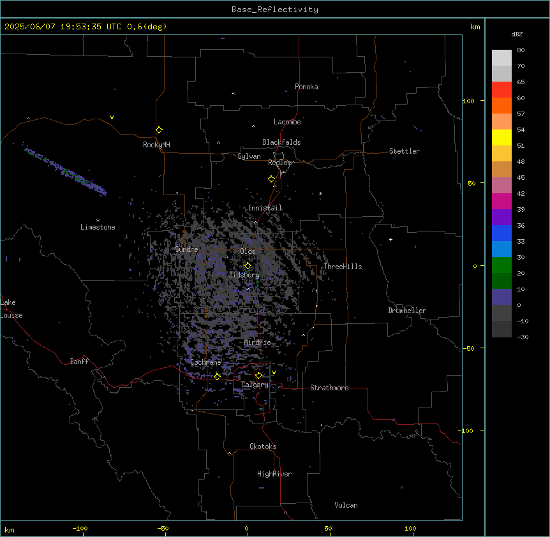Click the Strathmore town label
The image size is (550, 537).
click(x=329, y=388)
